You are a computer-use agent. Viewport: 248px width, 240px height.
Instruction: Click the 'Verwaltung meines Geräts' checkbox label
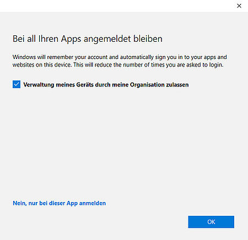(x=106, y=85)
